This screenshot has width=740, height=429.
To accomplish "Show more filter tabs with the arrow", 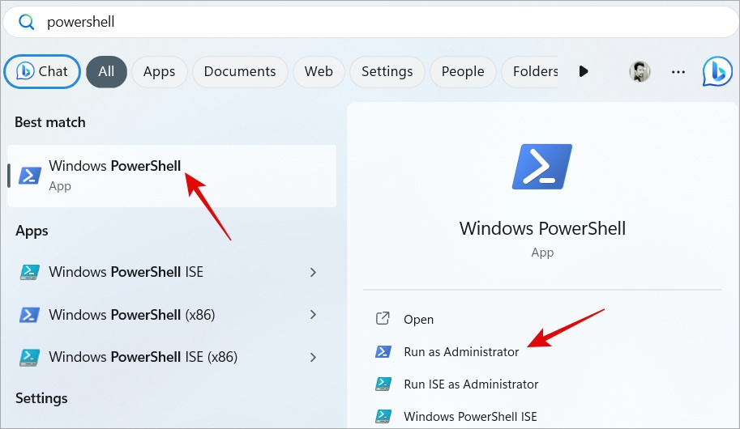I will 584,71.
